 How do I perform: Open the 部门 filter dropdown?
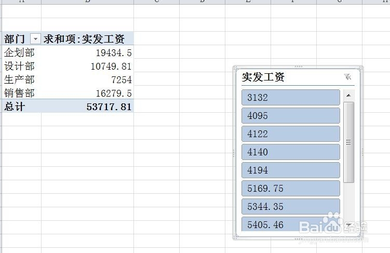(x=35, y=39)
